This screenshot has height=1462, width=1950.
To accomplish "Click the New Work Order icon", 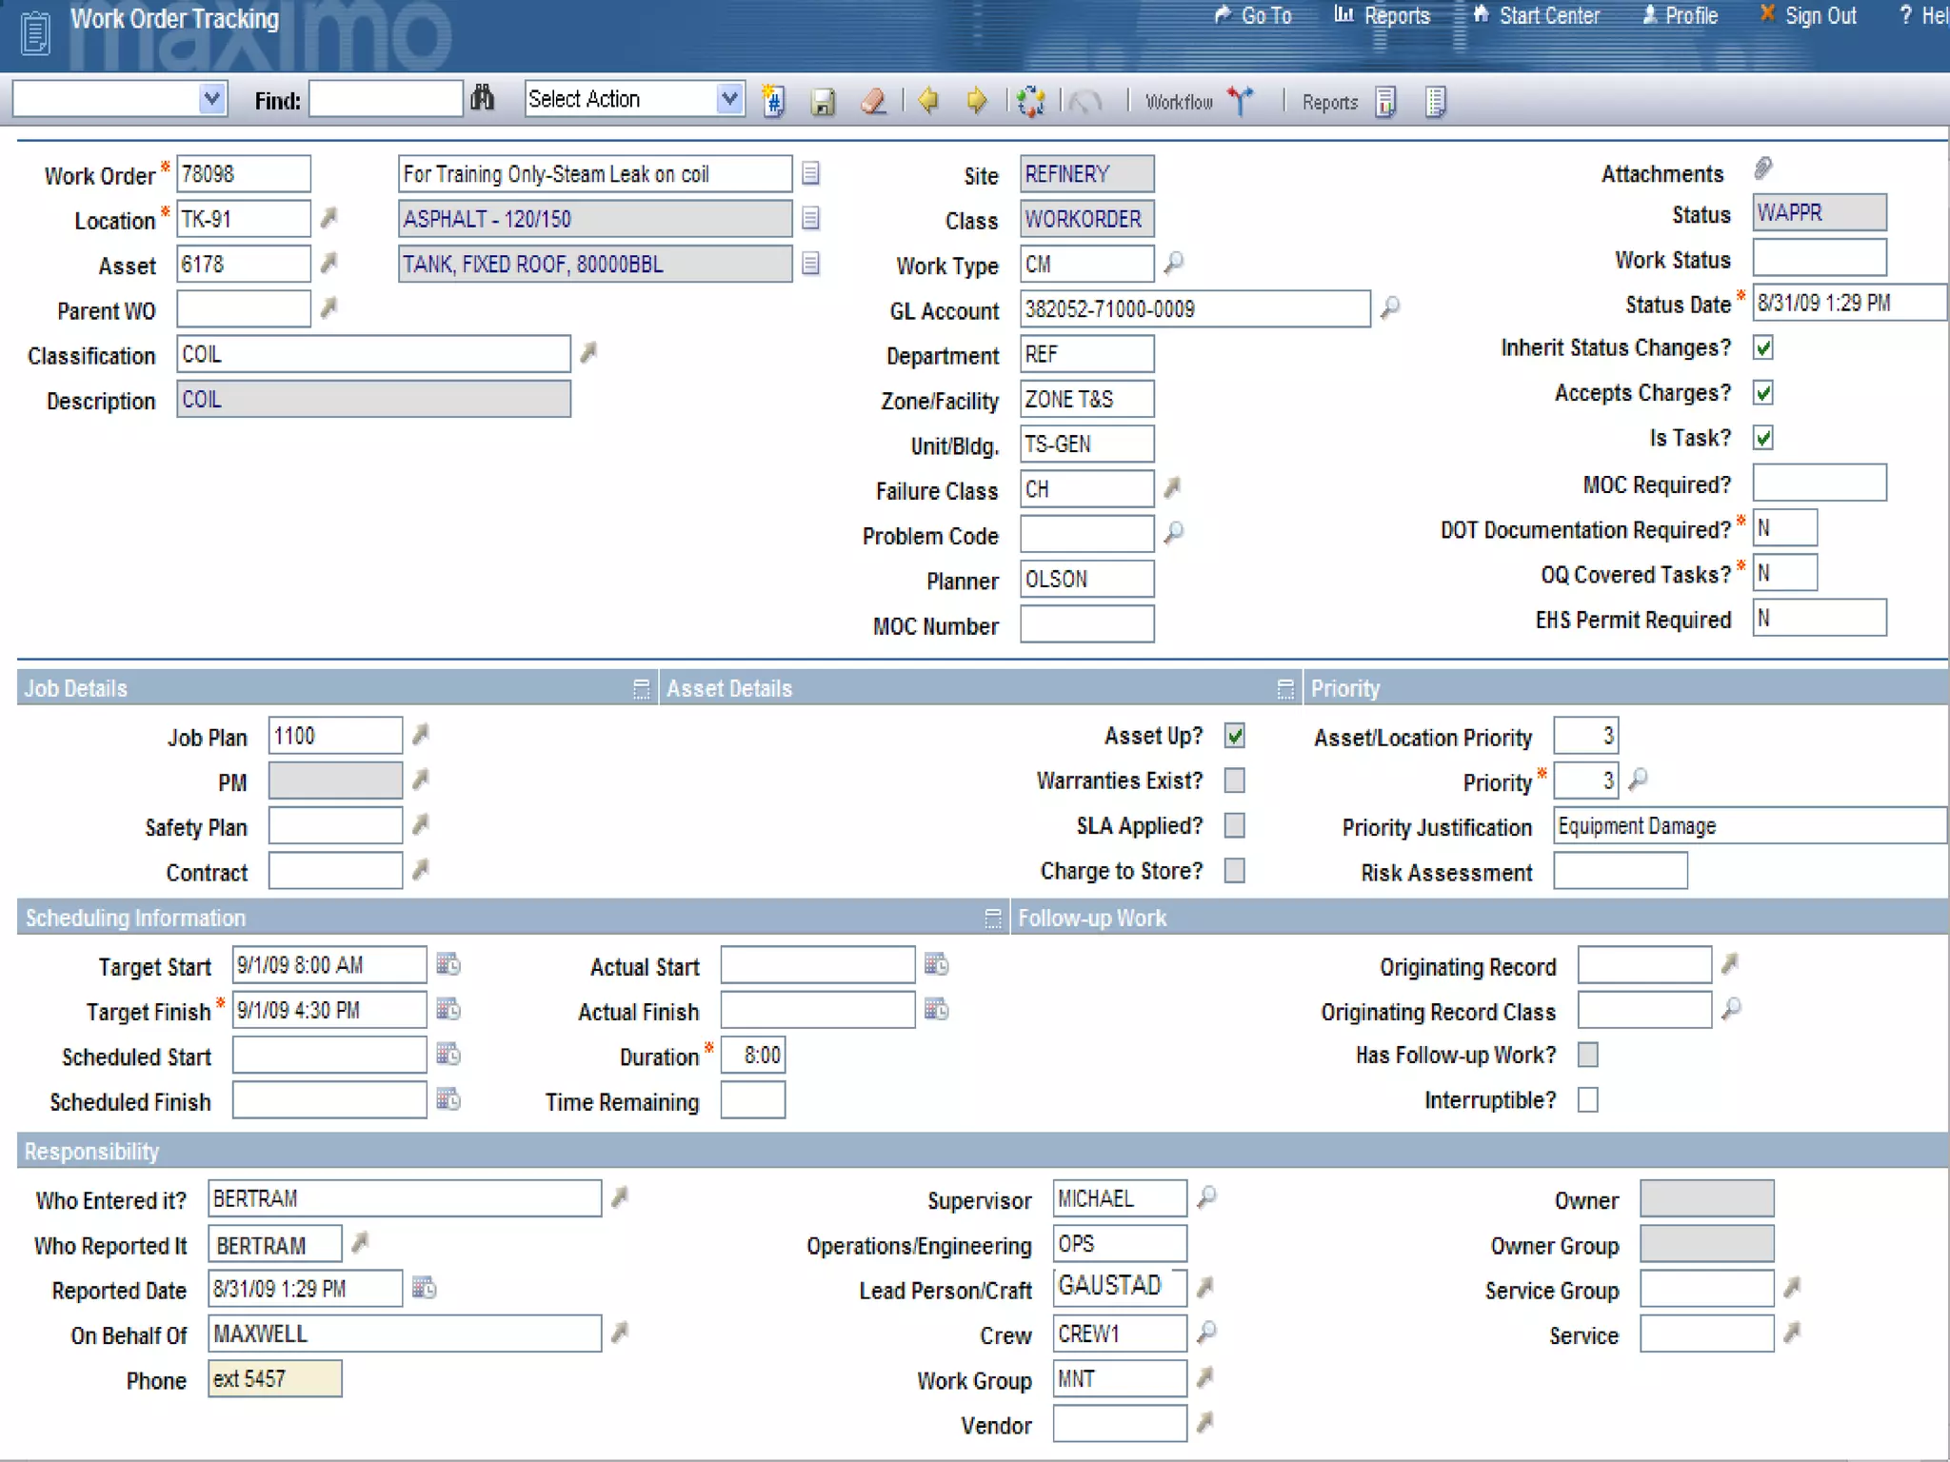I will pyautogui.click(x=773, y=101).
